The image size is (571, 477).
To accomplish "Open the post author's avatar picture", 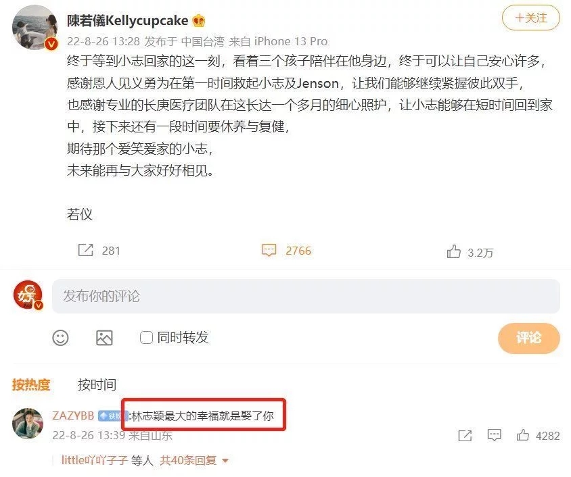I will (x=35, y=28).
